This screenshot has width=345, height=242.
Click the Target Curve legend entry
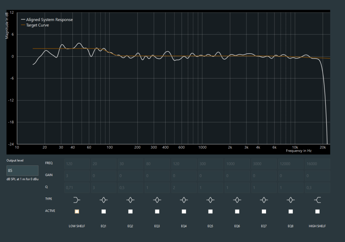37,25
